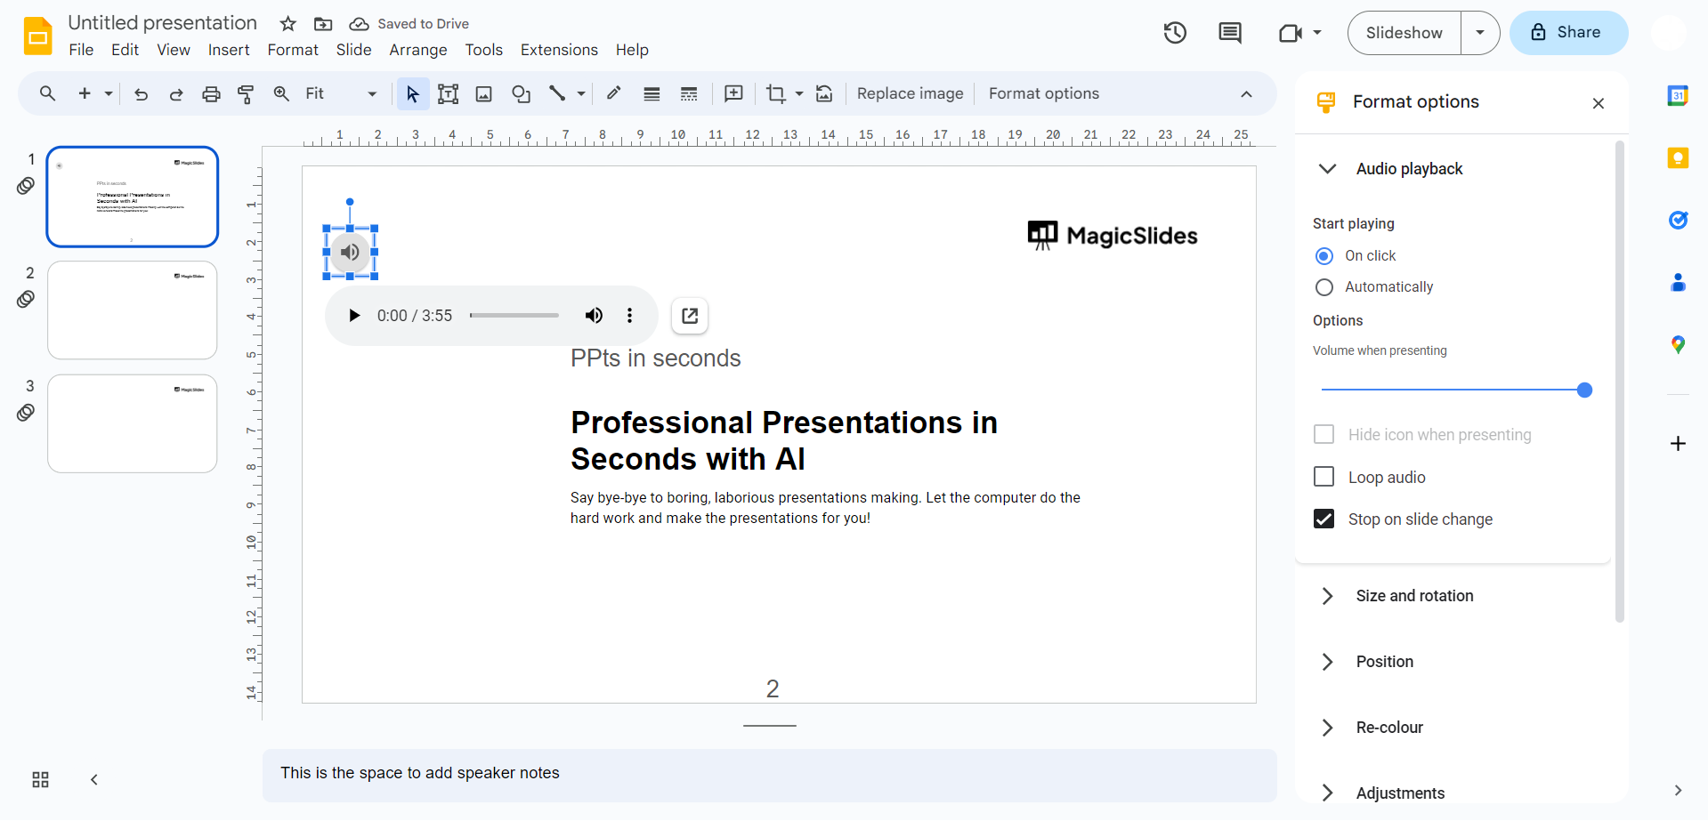
Task: Open version history clock icon
Action: [x=1175, y=33]
